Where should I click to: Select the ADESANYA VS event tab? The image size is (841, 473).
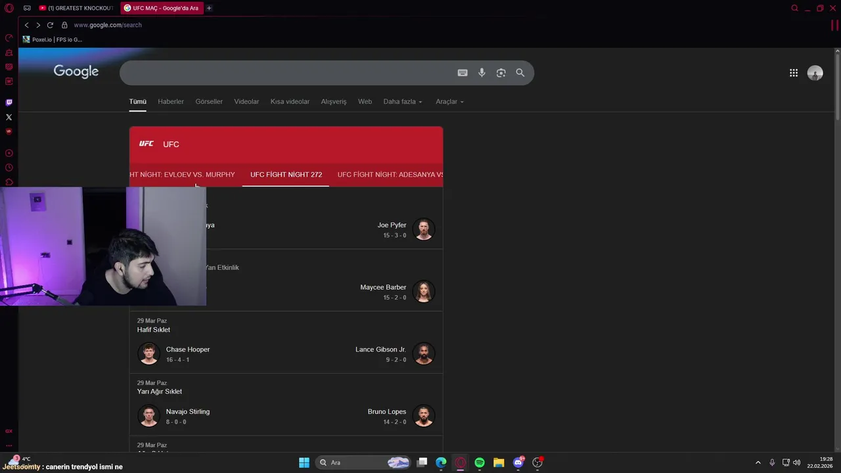(x=390, y=175)
